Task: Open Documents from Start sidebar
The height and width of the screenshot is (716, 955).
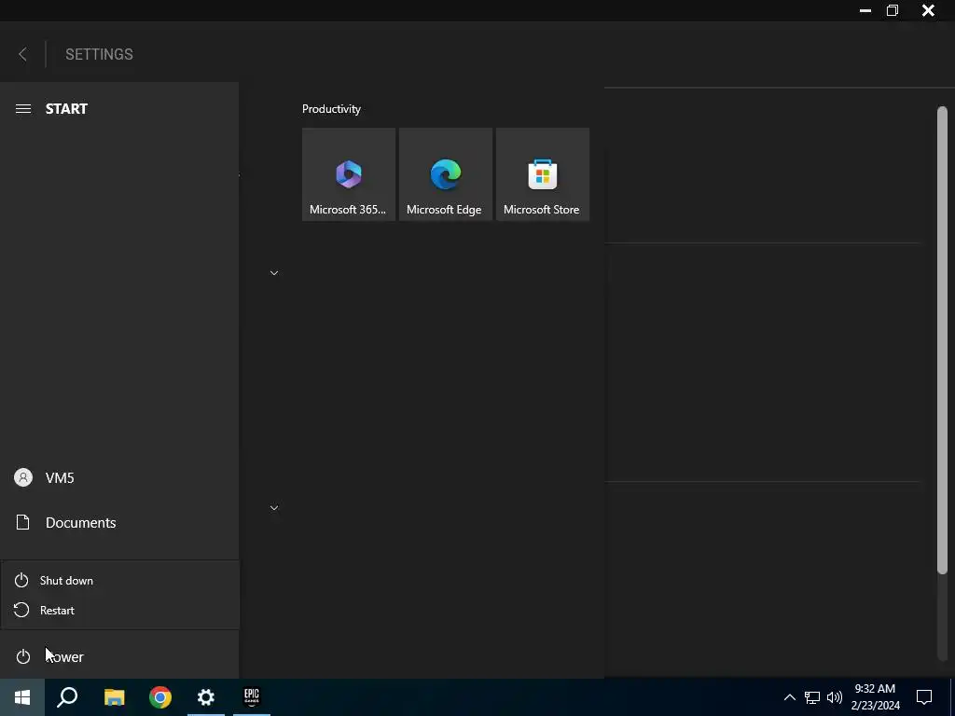Action: coord(119,522)
